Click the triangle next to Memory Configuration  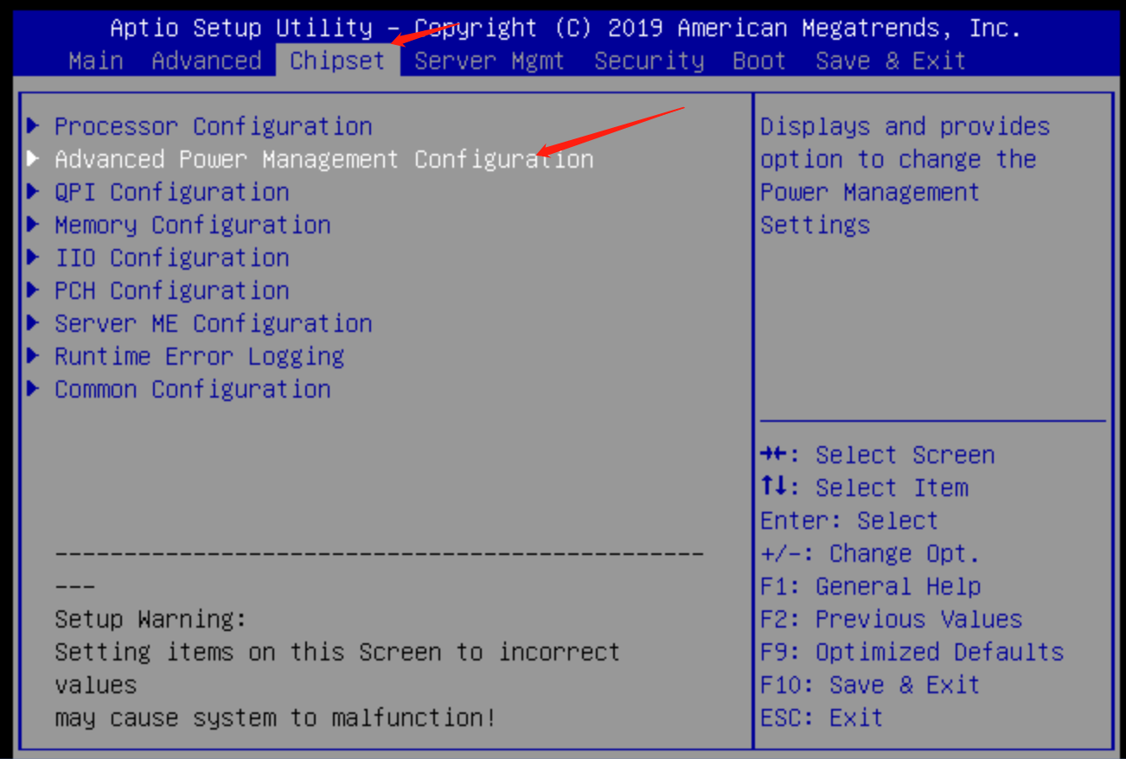coord(34,225)
